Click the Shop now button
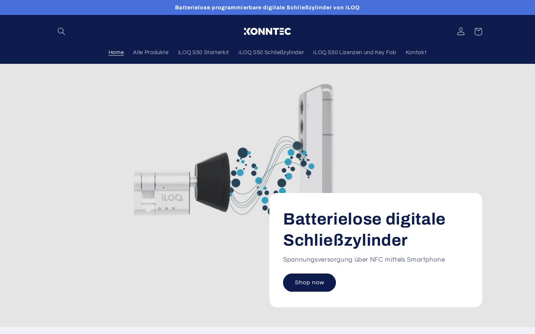535x334 pixels. coord(309,282)
